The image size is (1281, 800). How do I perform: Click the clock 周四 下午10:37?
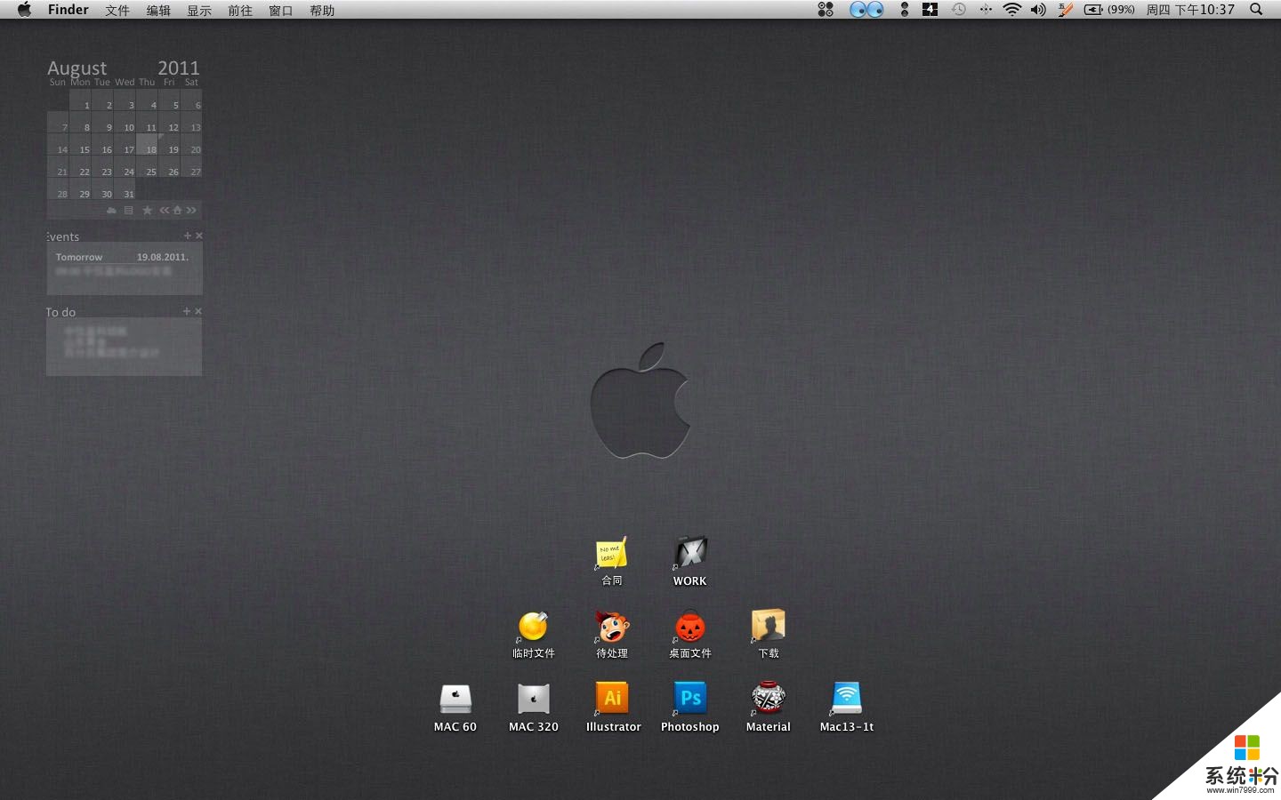click(x=1190, y=10)
